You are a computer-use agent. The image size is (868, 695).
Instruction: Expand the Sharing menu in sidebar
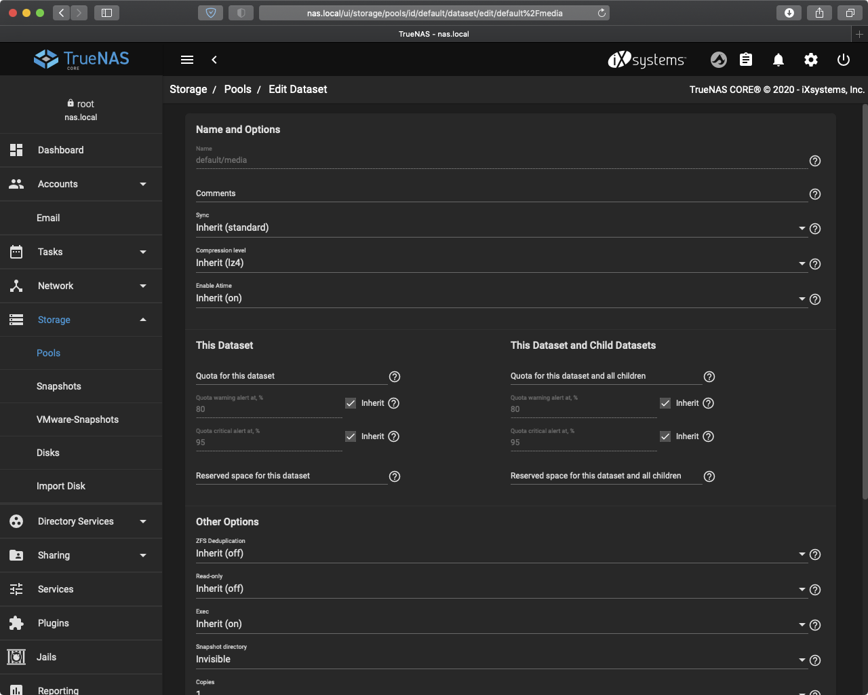[81, 555]
